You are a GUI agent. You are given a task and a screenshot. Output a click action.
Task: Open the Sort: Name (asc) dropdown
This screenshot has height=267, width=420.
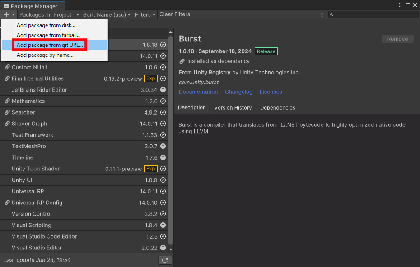point(107,14)
